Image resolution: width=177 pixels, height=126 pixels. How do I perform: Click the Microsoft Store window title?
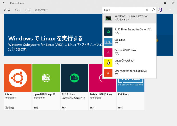tap(17, 3)
